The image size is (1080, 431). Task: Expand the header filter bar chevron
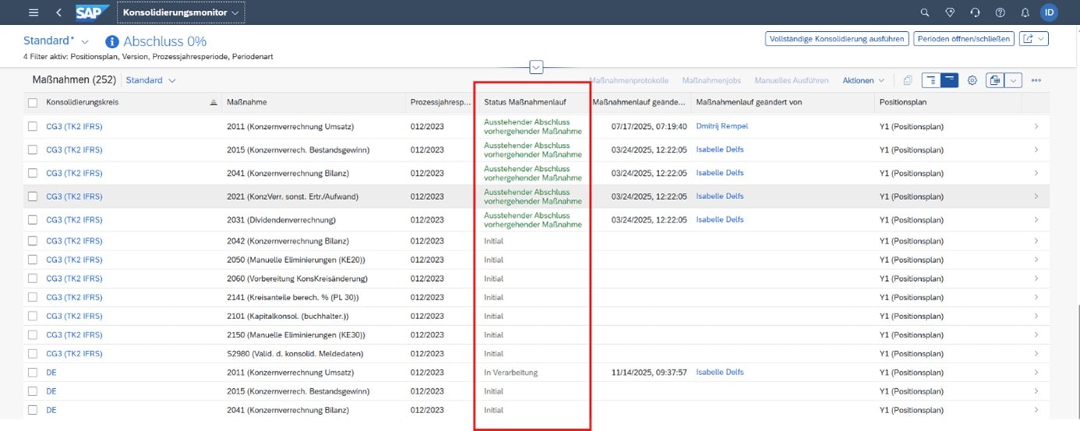[x=536, y=68]
